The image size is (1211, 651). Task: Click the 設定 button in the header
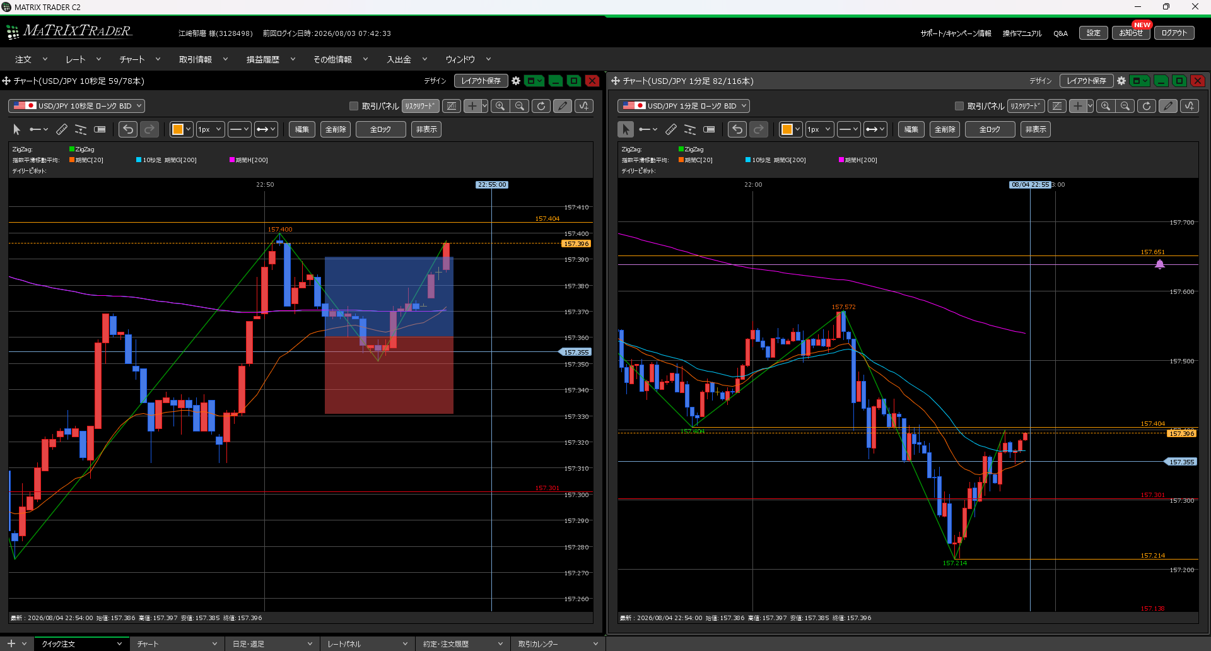[x=1093, y=33]
